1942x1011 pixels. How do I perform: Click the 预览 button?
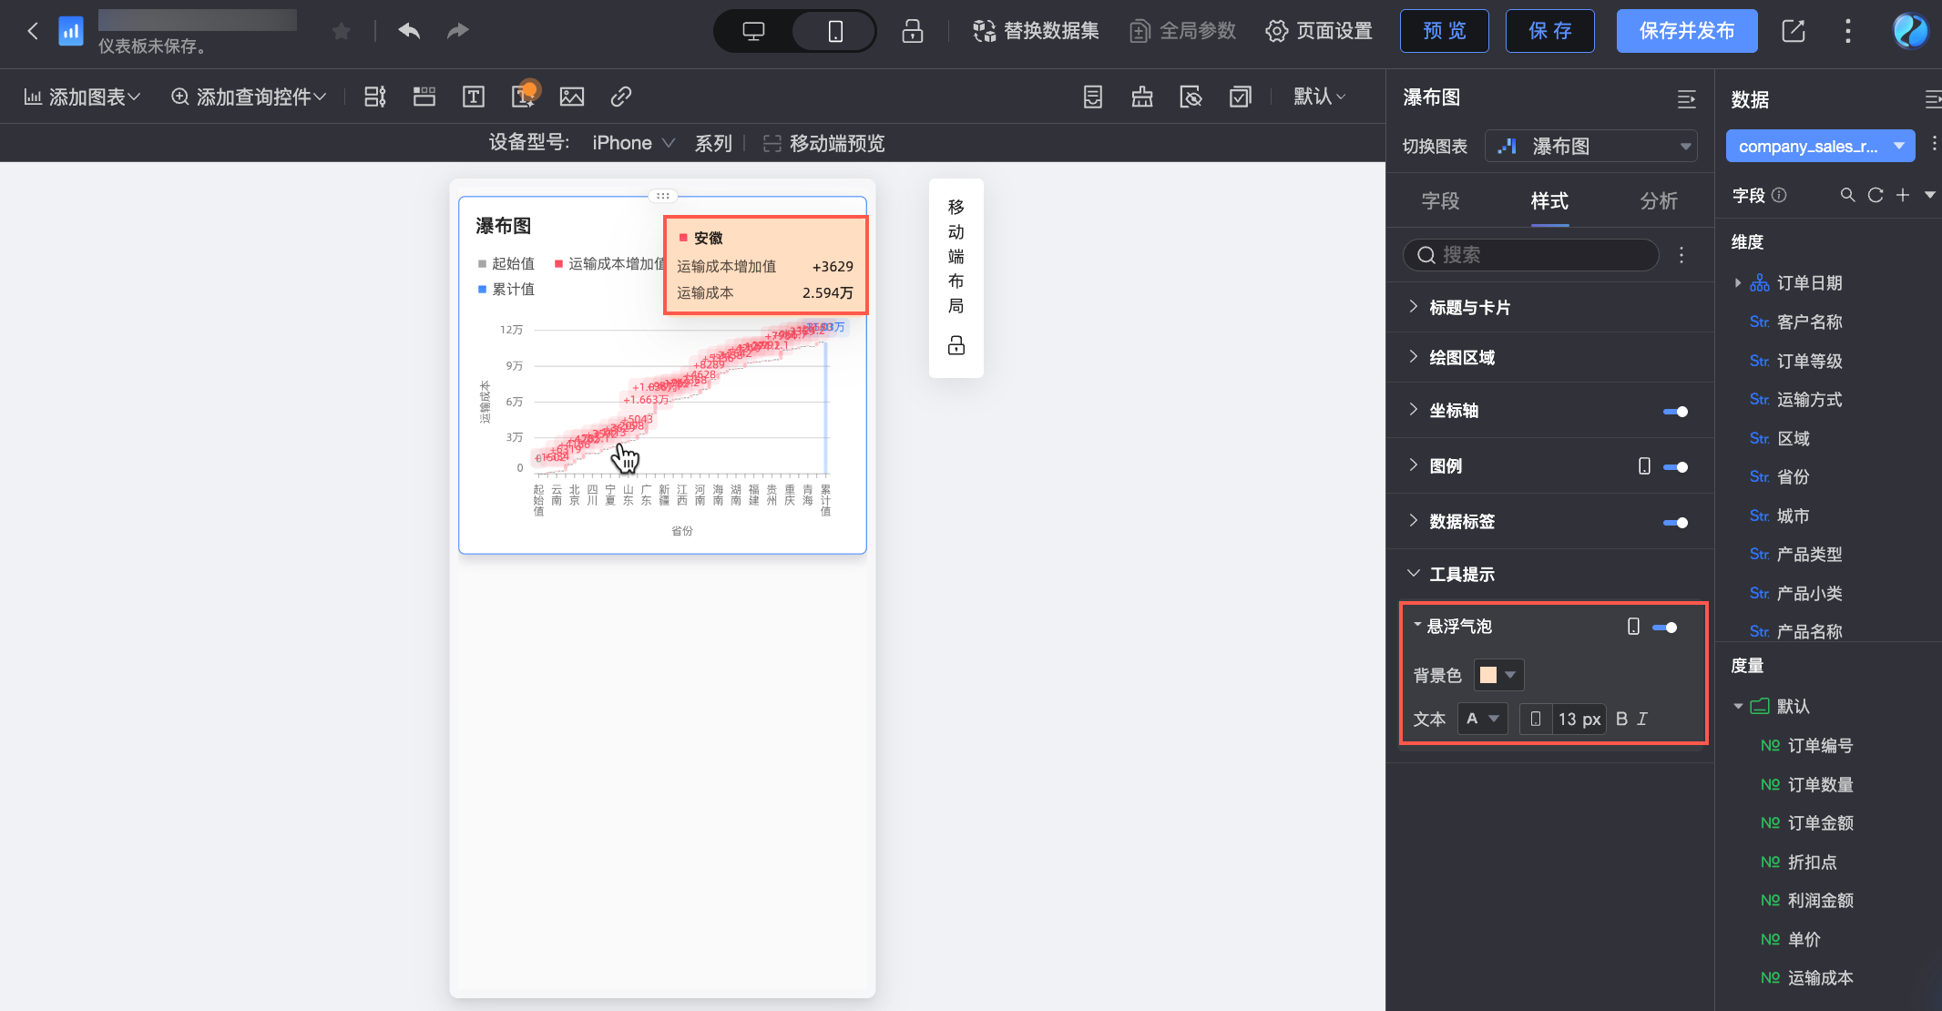click(x=1445, y=31)
